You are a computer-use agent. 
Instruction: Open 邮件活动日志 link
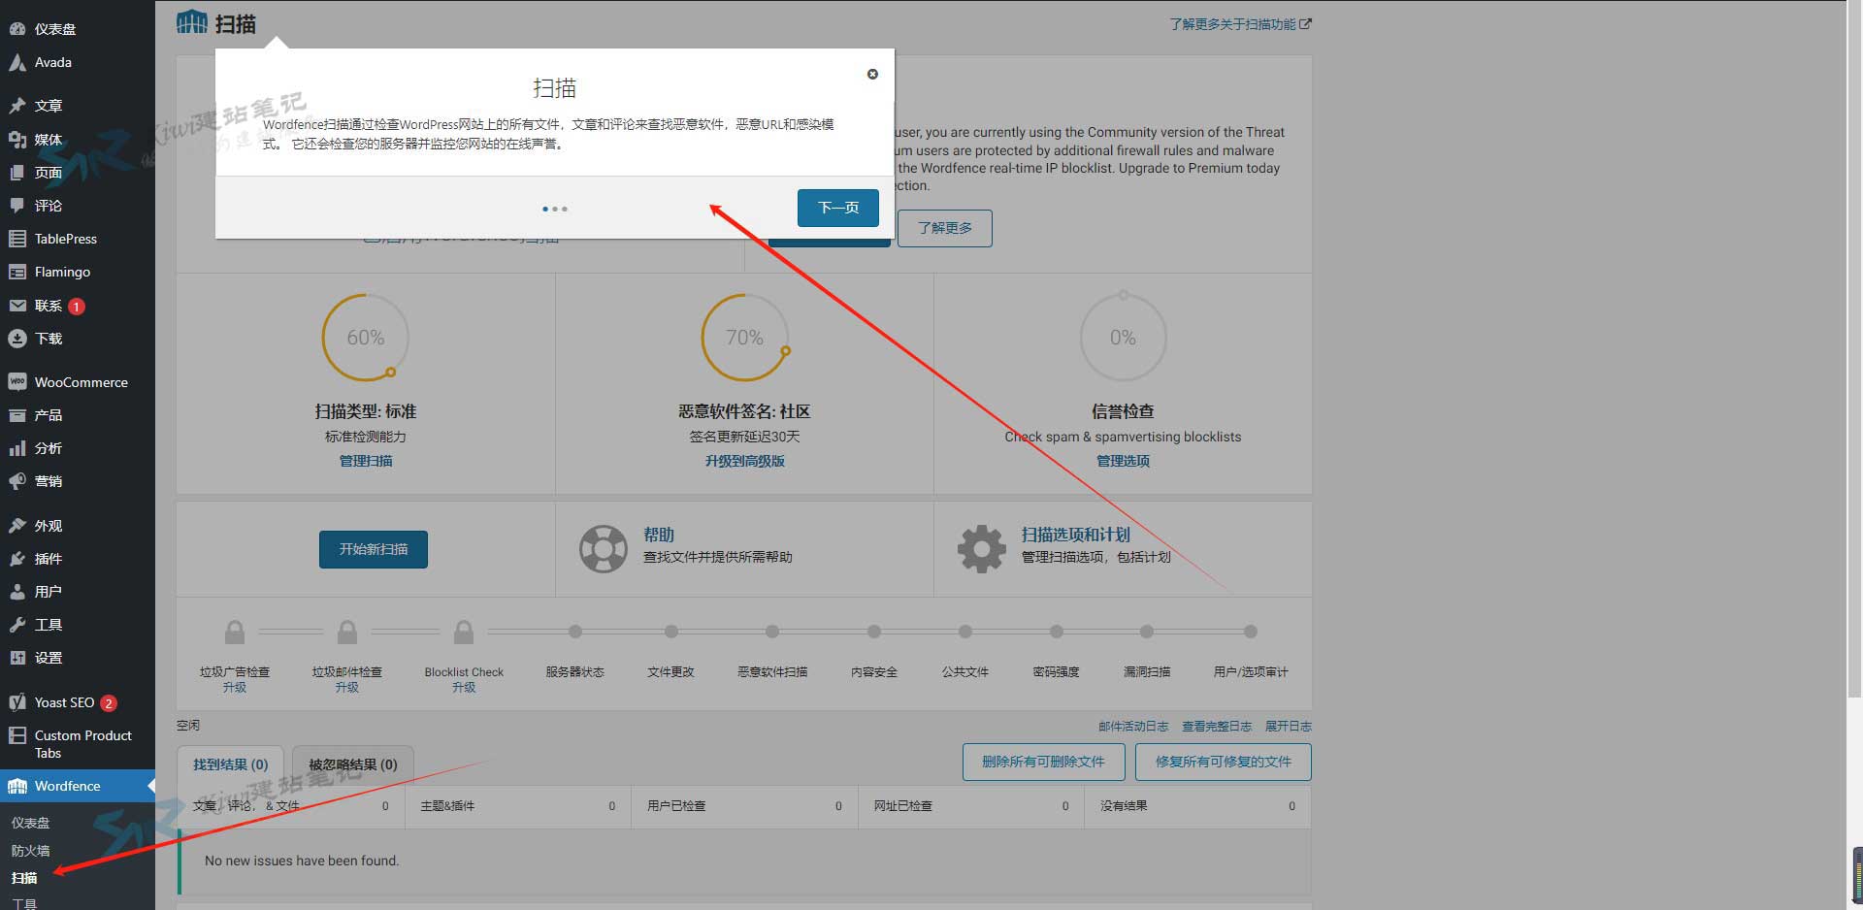(1133, 726)
